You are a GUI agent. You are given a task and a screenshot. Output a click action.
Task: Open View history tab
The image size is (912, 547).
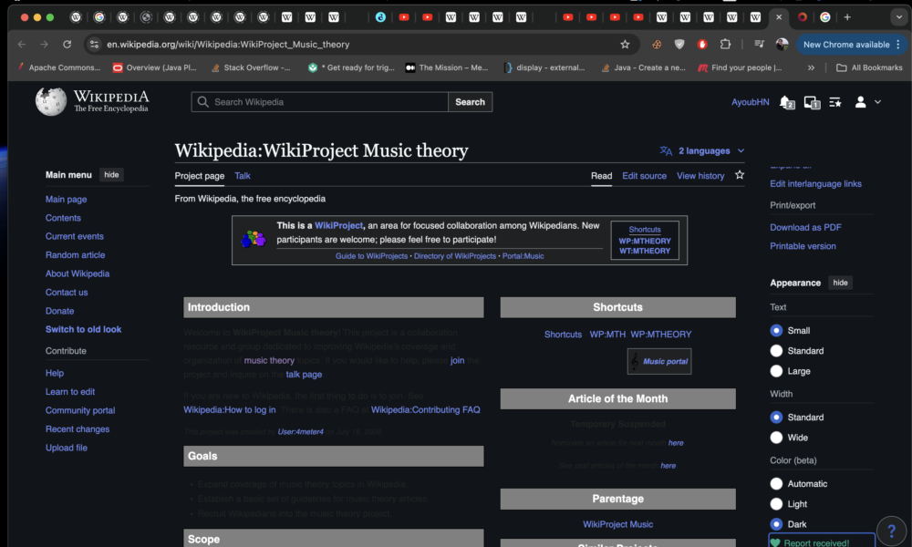coord(700,176)
